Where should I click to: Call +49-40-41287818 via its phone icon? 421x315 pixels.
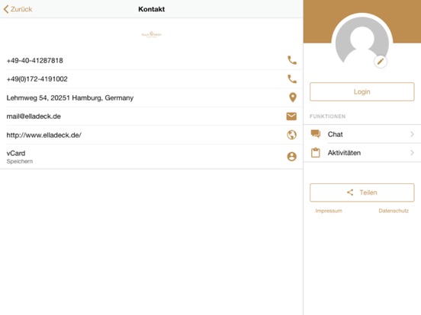coord(292,60)
